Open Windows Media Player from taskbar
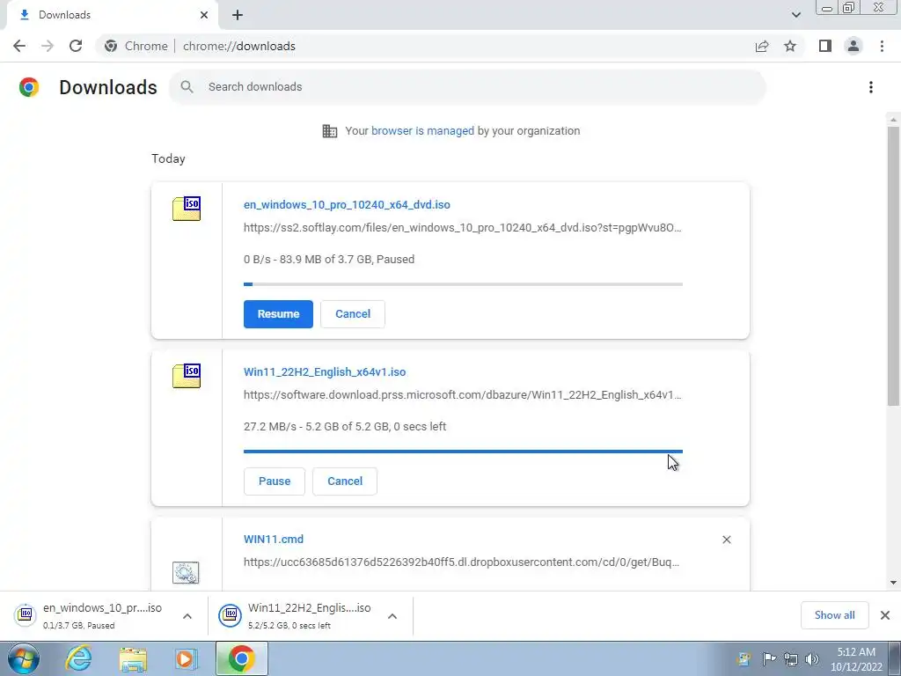Viewport: 901px width, 676px height. pyautogui.click(x=186, y=659)
